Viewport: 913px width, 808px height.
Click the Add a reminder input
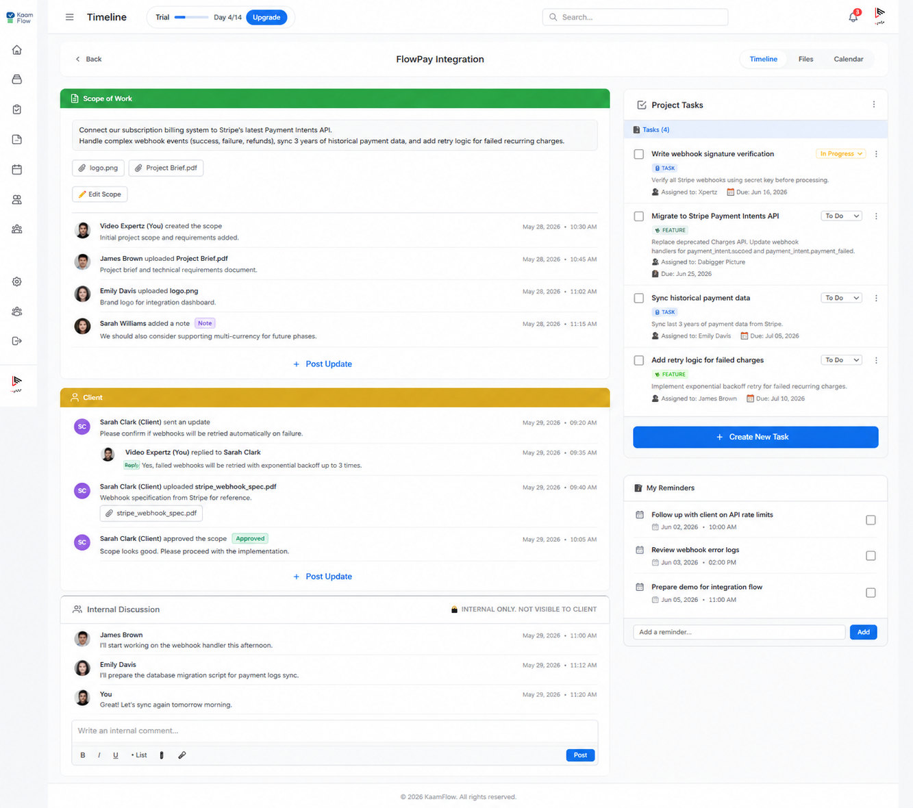click(739, 632)
